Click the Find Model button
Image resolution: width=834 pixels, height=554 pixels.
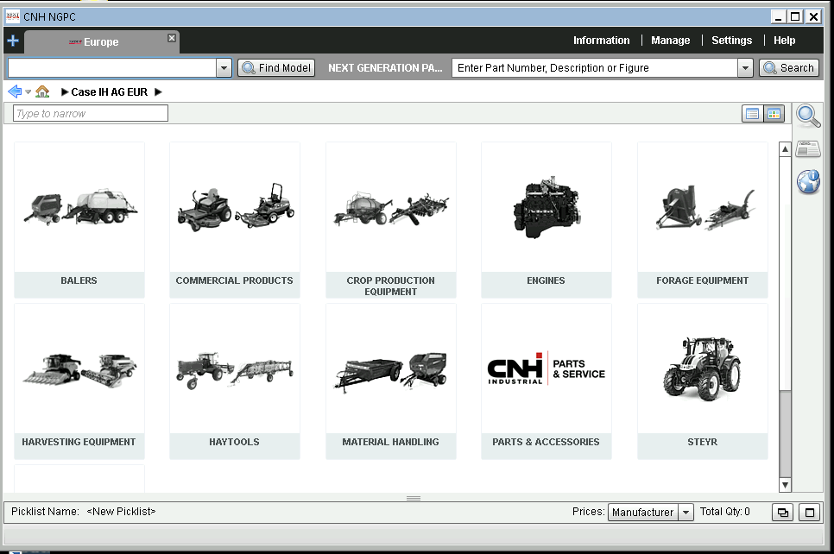click(x=276, y=68)
